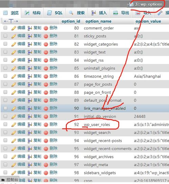Open the SQL tab
The image size is (169, 184).
pos(55,13)
